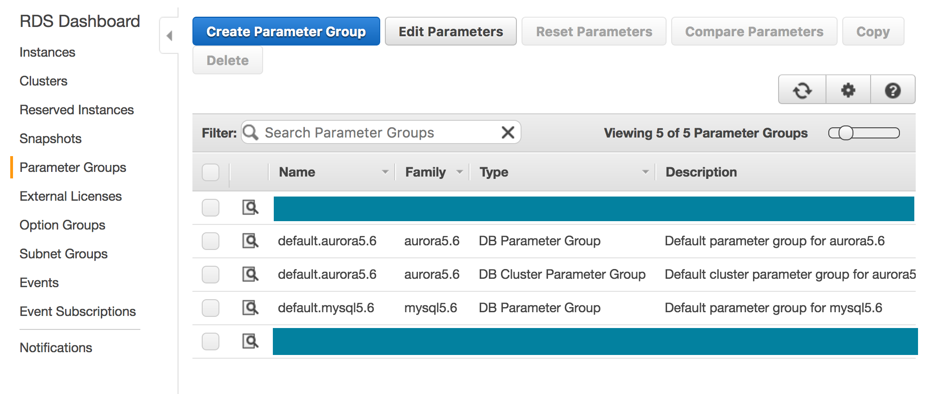Viewport: 925px width, 394px height.
Task: Check the default.mysql5.6 row checkbox
Action: pos(211,308)
